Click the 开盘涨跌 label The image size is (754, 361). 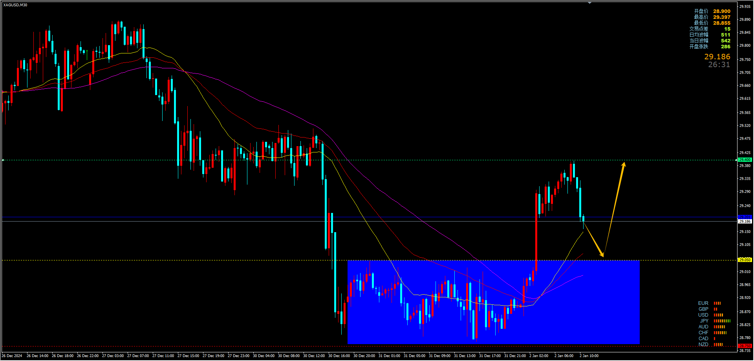[699, 47]
